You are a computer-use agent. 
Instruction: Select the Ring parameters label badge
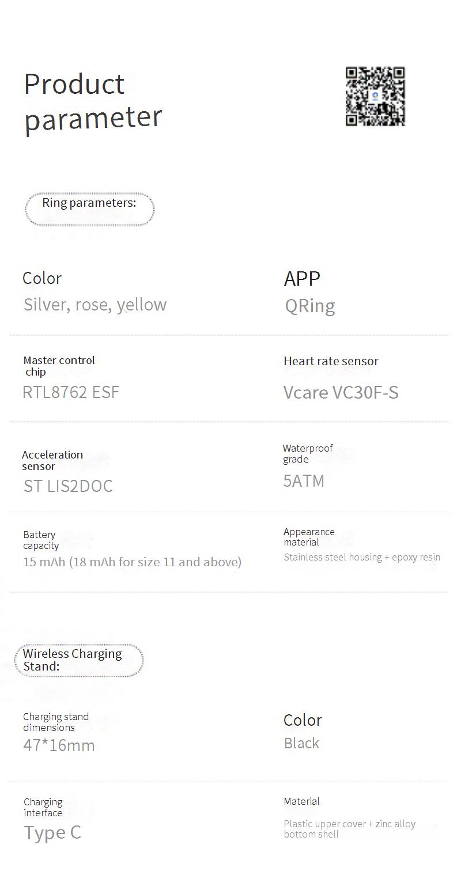[x=89, y=208]
